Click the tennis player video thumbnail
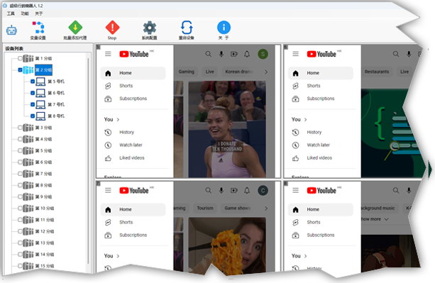435x283 pixels. 227,129
